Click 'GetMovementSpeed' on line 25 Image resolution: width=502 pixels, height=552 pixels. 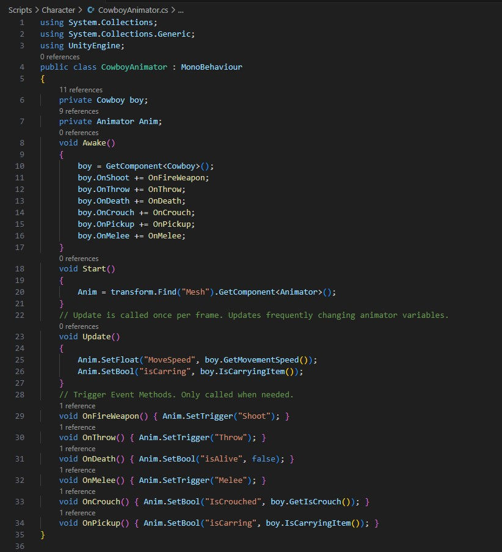click(x=261, y=360)
